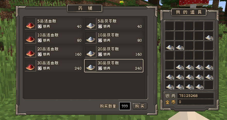Select the 10品活血散 red powder icon
Image resolution: width=227 pixels, height=120 pixels.
30,38
